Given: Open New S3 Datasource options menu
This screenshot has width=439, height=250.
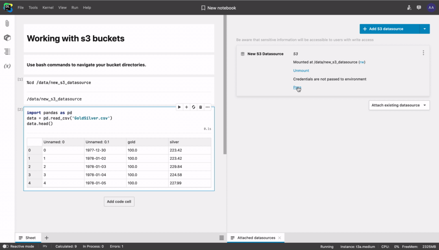Looking at the screenshot, I should 423,52.
